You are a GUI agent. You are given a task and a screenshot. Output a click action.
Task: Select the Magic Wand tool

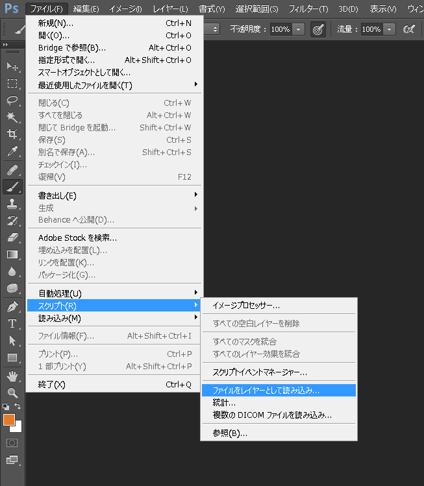click(12, 117)
